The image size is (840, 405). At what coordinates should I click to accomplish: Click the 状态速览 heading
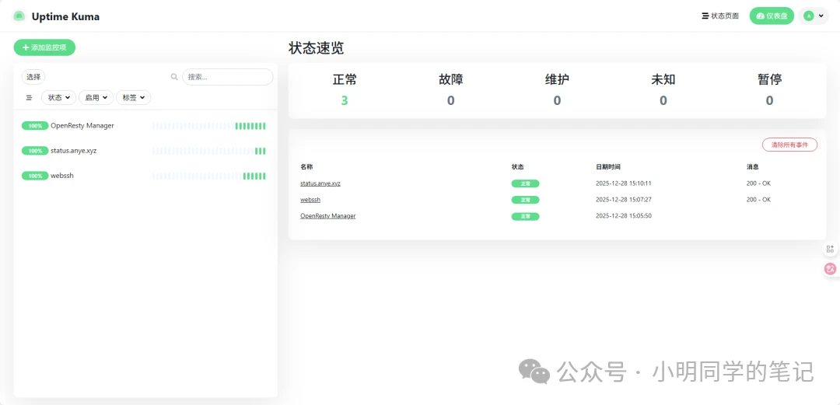316,48
